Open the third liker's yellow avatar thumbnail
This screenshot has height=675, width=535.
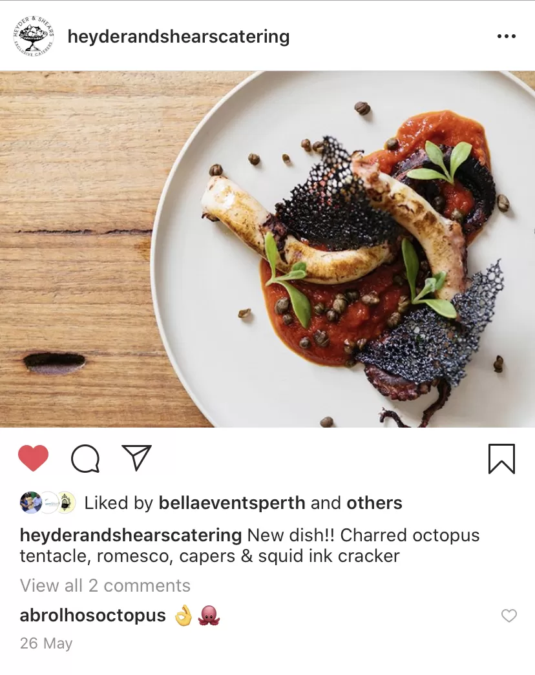pyautogui.click(x=66, y=503)
